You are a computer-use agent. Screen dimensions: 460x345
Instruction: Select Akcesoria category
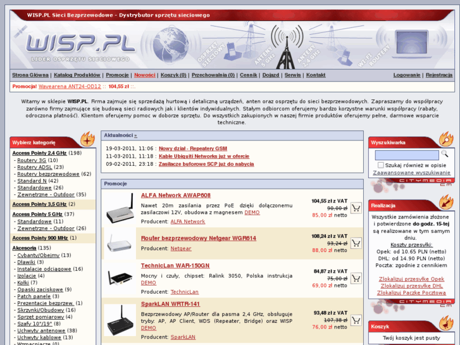[x=24, y=248]
